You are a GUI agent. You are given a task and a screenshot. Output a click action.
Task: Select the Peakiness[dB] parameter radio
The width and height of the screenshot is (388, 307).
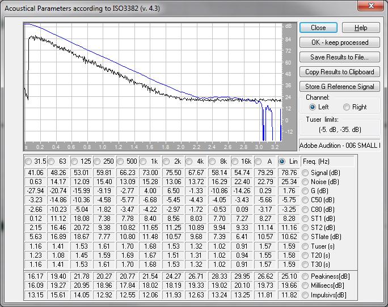click(x=305, y=276)
